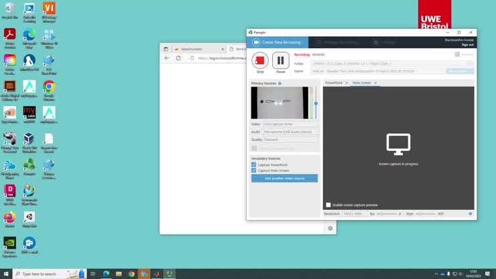Open the Folder dropdown in Panopto

[x=392, y=63]
